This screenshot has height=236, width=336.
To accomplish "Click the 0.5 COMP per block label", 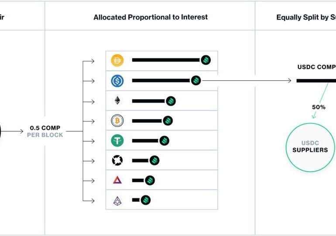I will pos(45,131).
